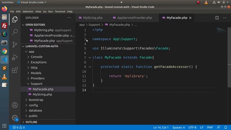Screen dimensions: 231x130
Task: Click errors and warnings status indicator
Action: click(19, 127)
